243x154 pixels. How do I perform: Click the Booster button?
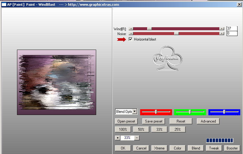point(232,148)
